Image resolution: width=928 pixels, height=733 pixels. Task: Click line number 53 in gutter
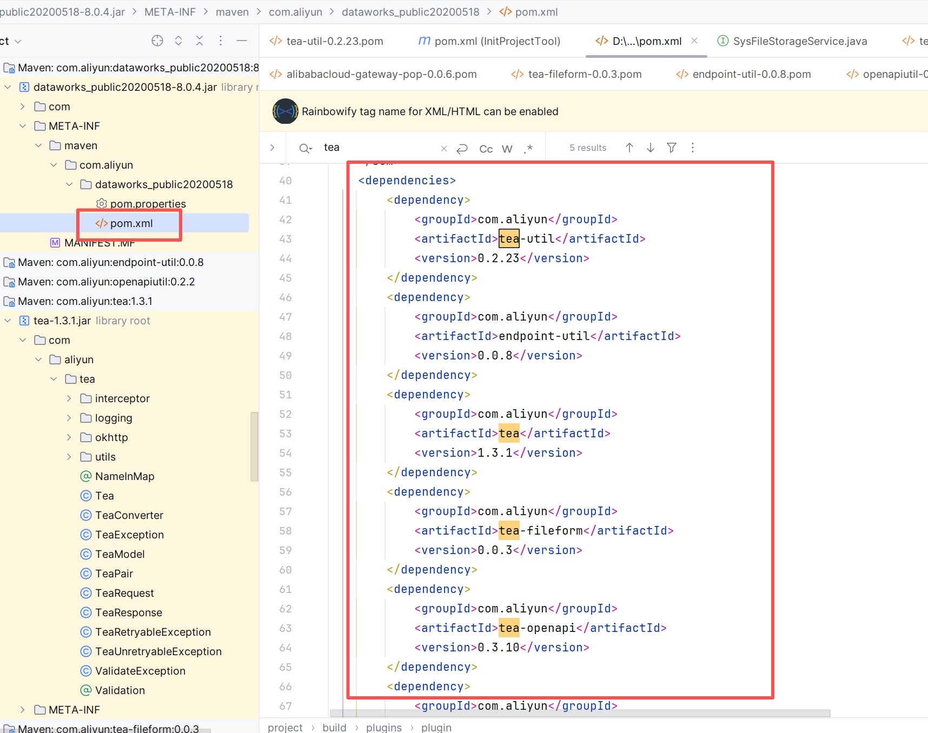pyautogui.click(x=286, y=434)
